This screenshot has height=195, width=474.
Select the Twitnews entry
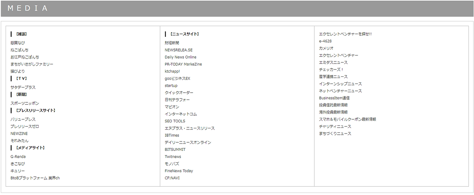173,157
